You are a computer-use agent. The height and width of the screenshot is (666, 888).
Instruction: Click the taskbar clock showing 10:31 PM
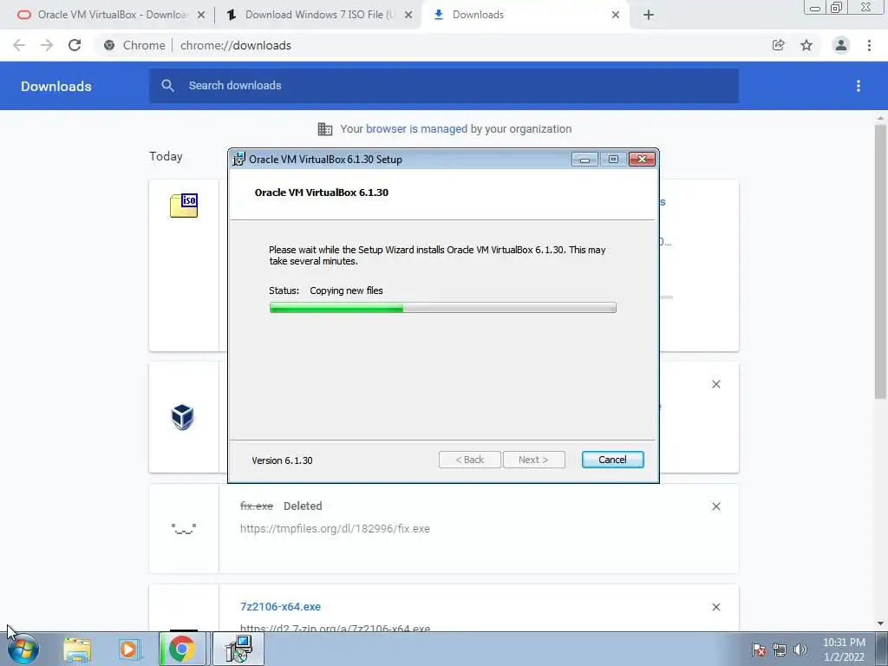[x=844, y=650]
